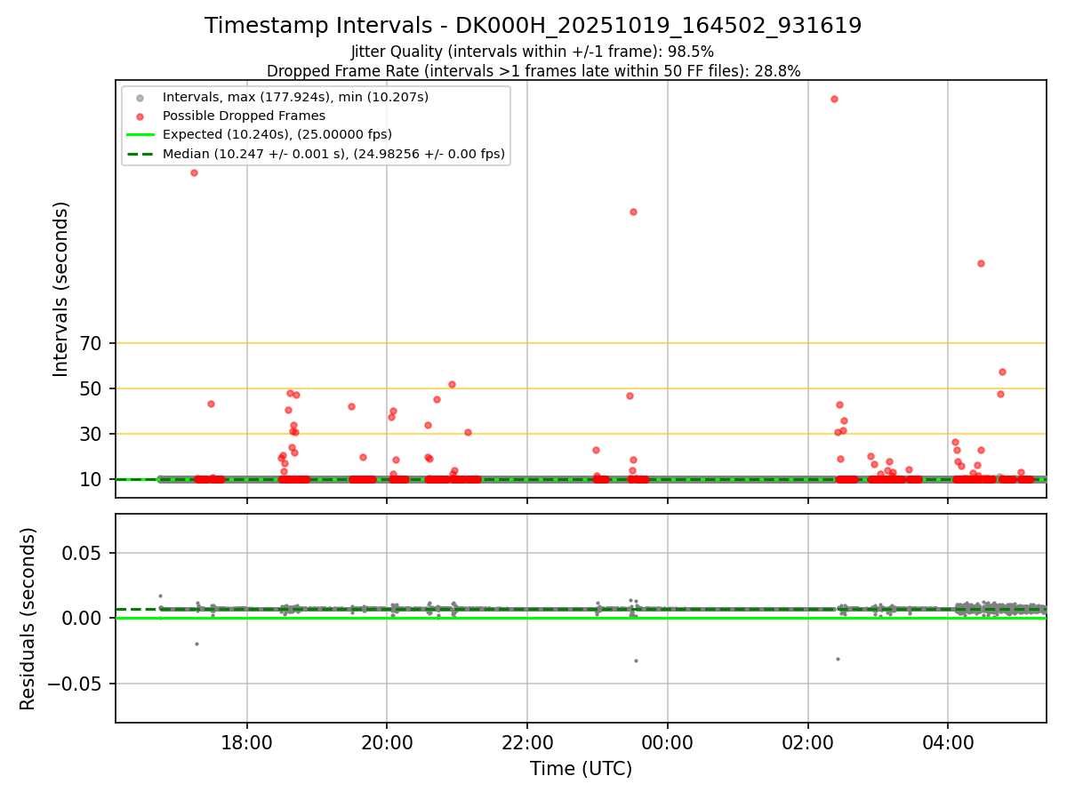Click the x-axis tick label "18:00"

click(247, 742)
